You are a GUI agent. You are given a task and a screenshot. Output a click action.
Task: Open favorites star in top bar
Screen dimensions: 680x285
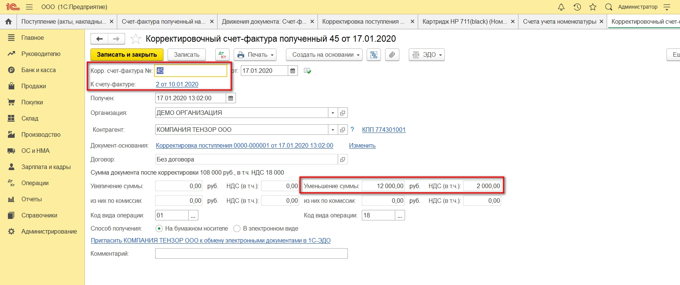(593, 7)
